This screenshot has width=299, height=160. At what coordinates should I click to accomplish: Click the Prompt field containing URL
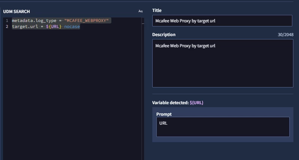click(x=223, y=127)
